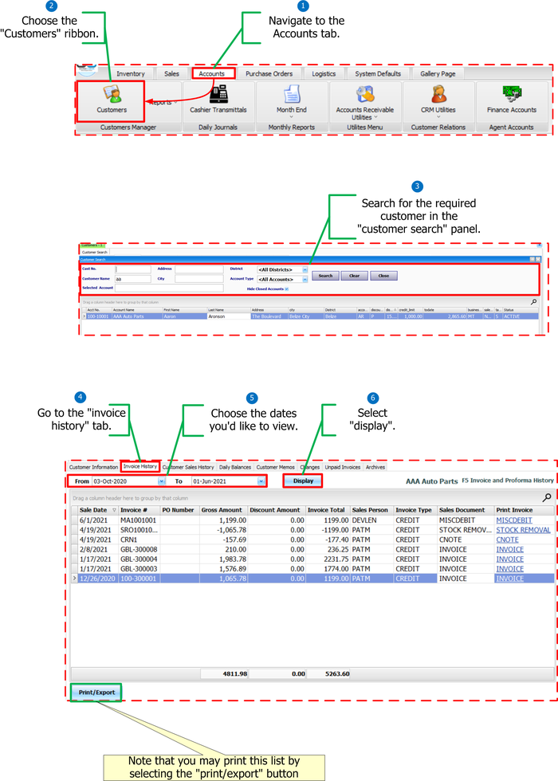Image resolution: width=558 pixels, height=781 pixels.
Task: Open the Customers ribbon icon
Action: tap(112, 100)
